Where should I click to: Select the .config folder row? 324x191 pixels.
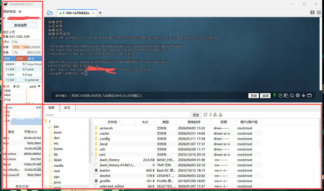tap(178, 139)
